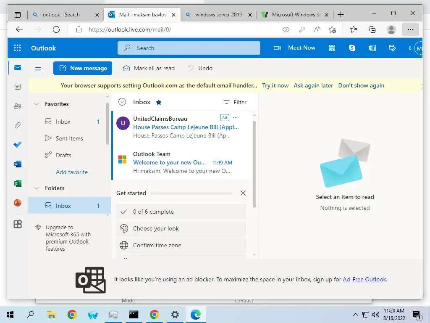Open the Ad-Free Outlook link
This screenshot has height=323, width=430.
tap(364, 279)
